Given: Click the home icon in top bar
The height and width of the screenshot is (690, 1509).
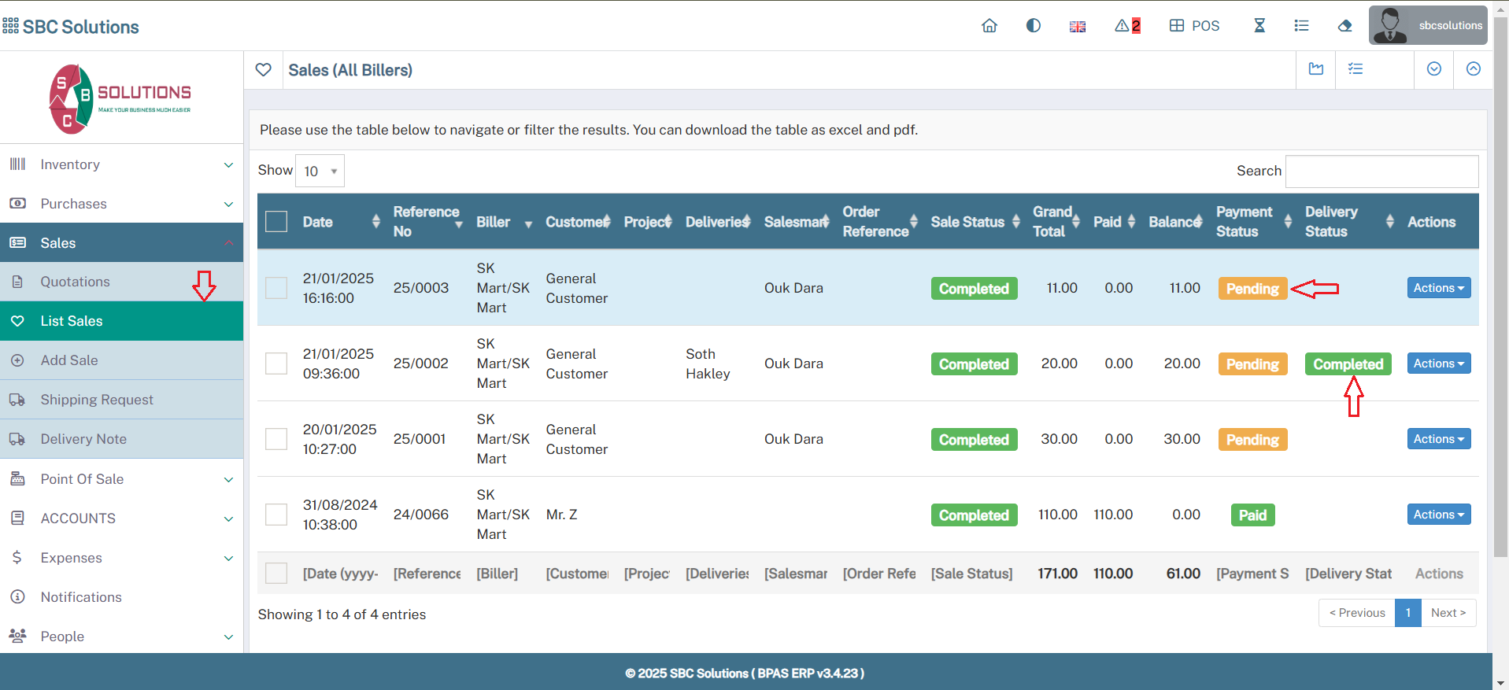Looking at the screenshot, I should tap(989, 26).
